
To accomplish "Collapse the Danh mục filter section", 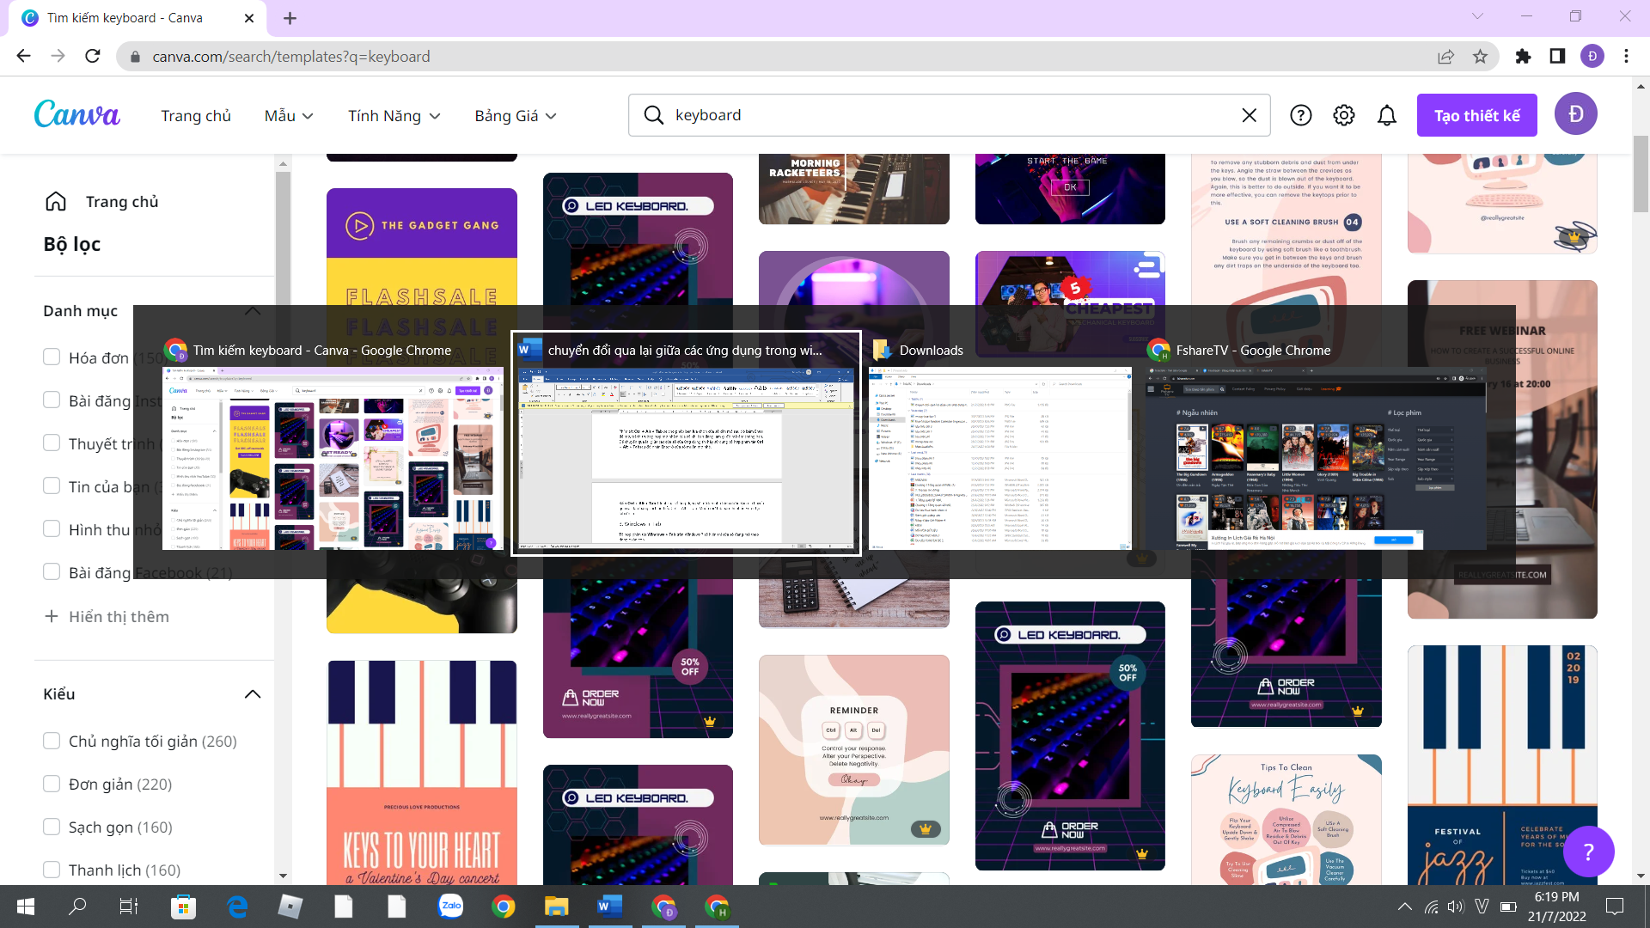I will pyautogui.click(x=253, y=311).
